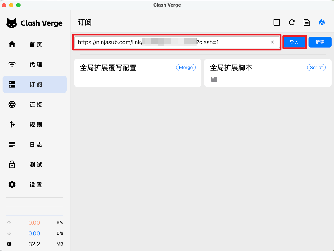Click the wifi icon beside 代理
Image resolution: width=334 pixels, height=251 pixels.
(12, 64)
